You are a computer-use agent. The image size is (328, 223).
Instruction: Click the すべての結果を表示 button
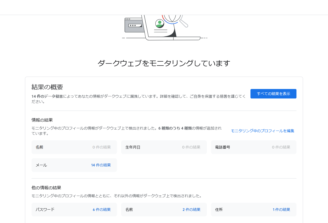[273, 94]
